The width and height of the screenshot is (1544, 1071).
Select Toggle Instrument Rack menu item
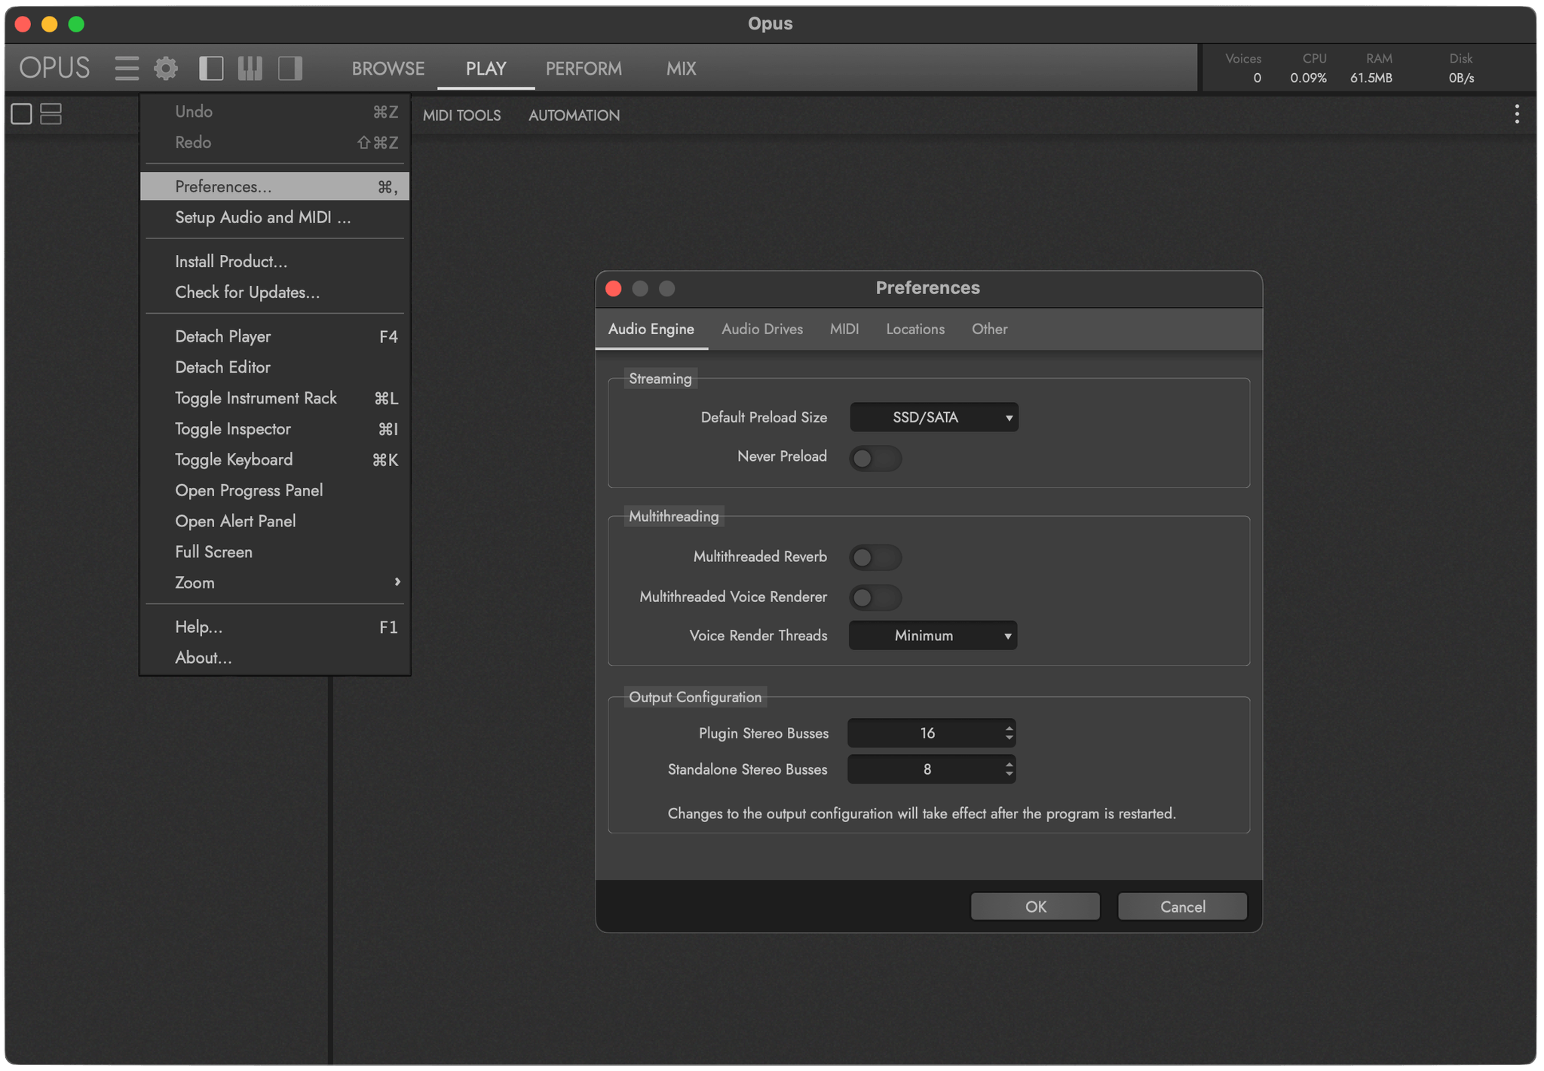point(274,398)
